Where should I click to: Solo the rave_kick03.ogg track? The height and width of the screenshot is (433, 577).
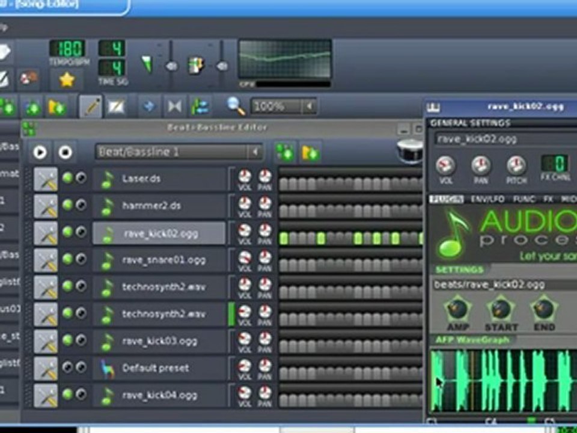coord(81,340)
